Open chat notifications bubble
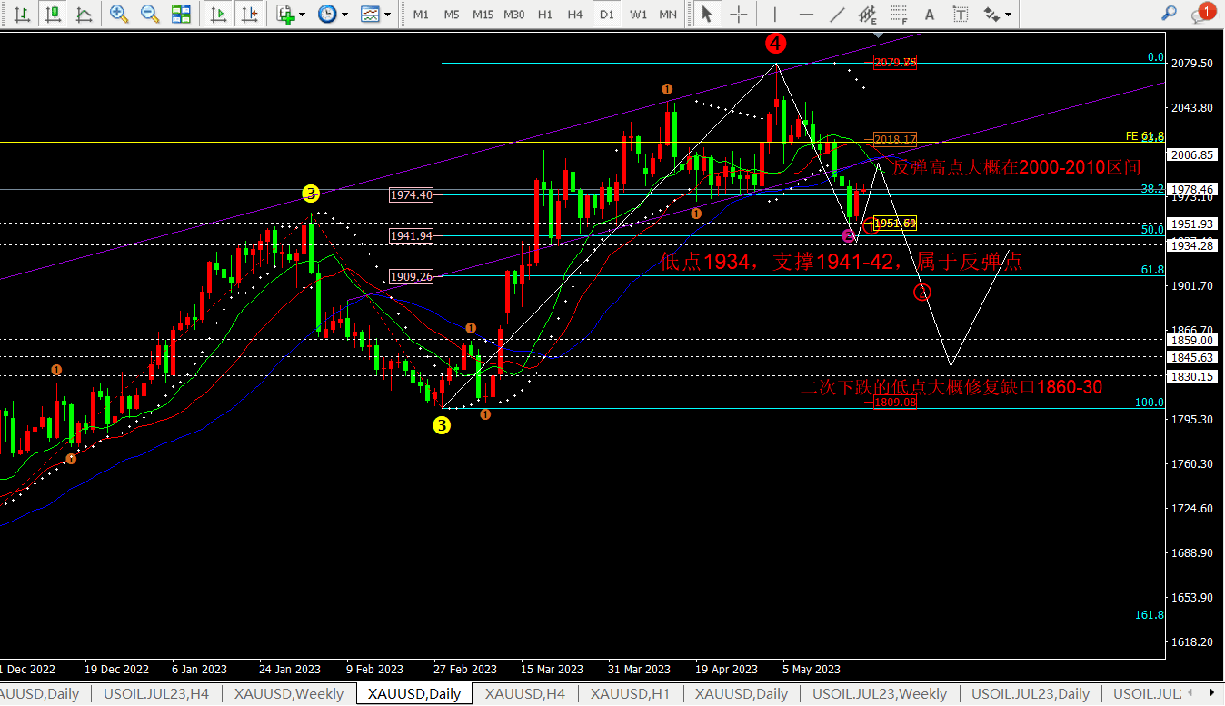Viewport: 1225px width, 706px height. (1201, 14)
